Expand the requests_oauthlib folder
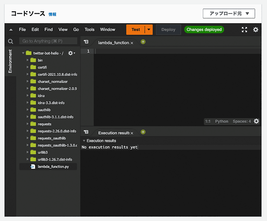Screen dimensions: 267x221 point(28,138)
